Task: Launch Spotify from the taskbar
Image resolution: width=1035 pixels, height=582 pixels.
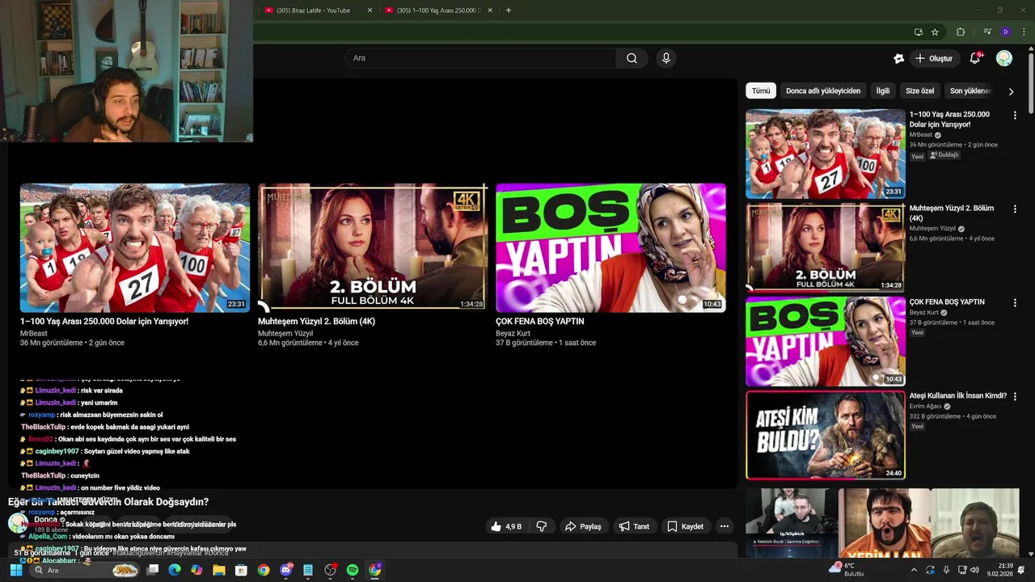Action: pyautogui.click(x=353, y=570)
